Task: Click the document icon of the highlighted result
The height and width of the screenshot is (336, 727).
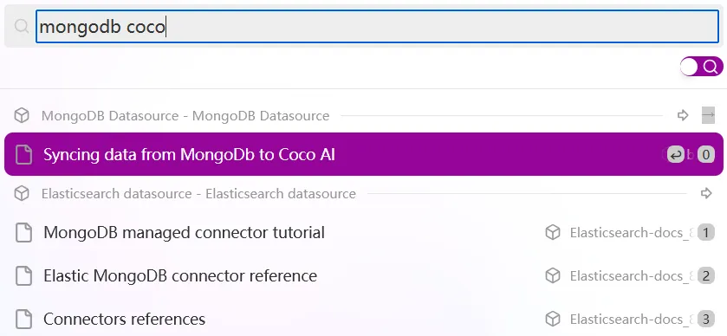Action: [x=23, y=154]
